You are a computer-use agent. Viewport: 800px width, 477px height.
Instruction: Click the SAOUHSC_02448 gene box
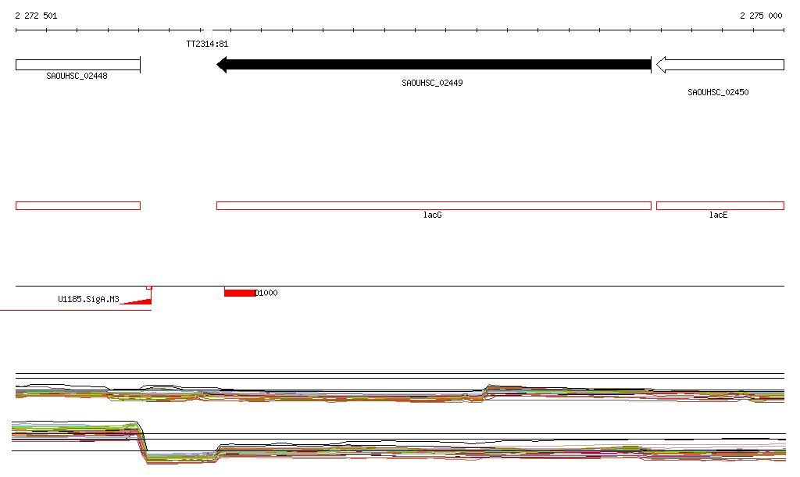pyautogui.click(x=78, y=65)
